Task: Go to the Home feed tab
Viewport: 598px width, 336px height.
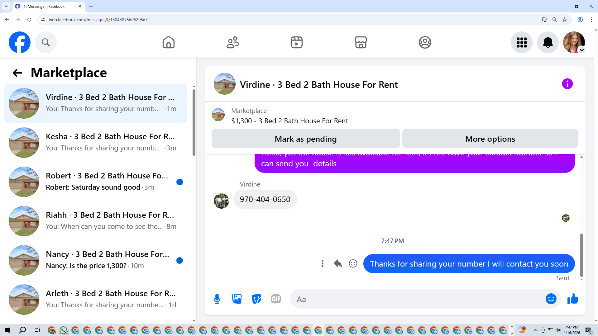Action: [169, 42]
